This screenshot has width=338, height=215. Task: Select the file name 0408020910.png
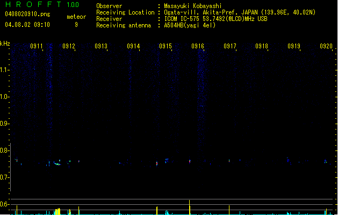coord(27,14)
